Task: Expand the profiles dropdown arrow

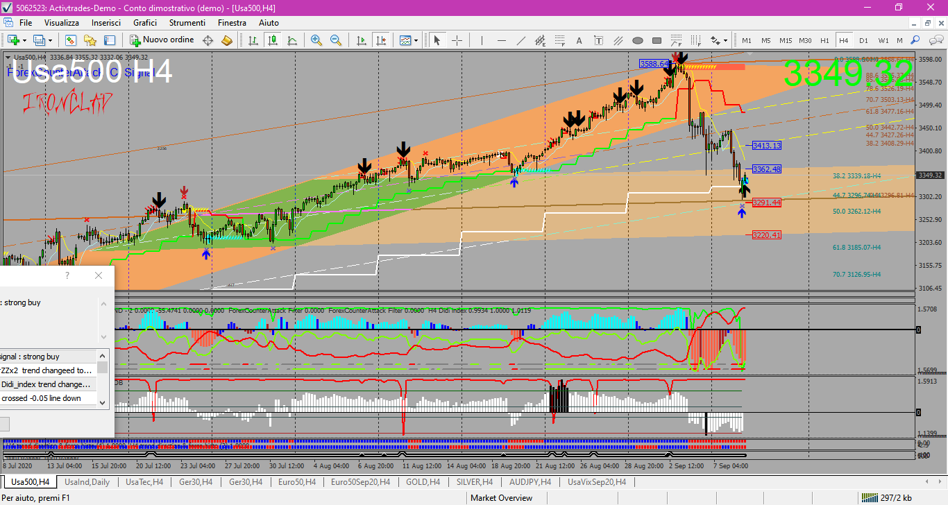Action: [49, 40]
